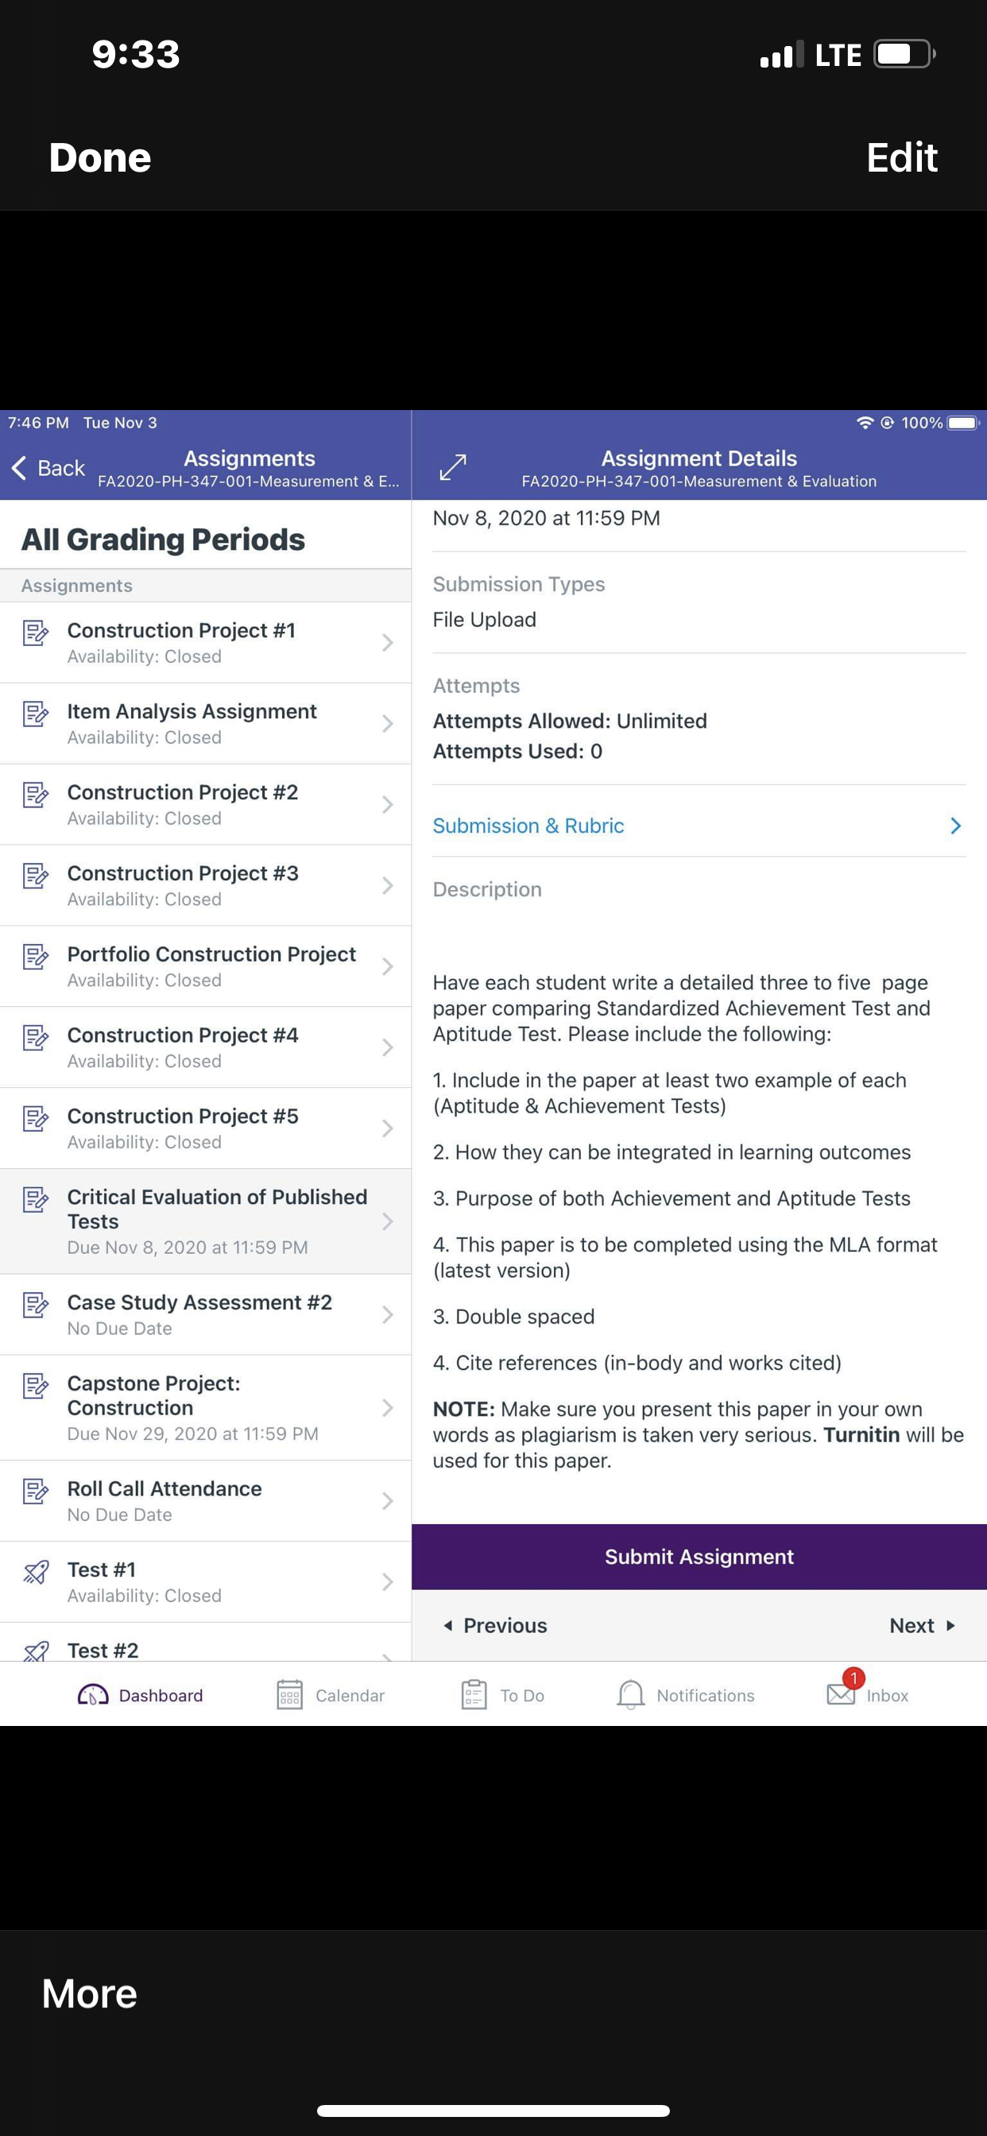Click the Submit Assignment button
The height and width of the screenshot is (2136, 987).
tap(699, 1557)
